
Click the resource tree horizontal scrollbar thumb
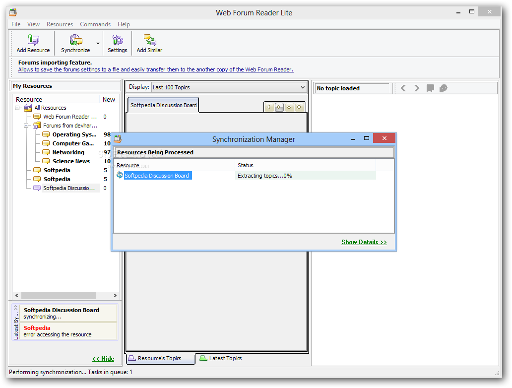[x=59, y=295]
